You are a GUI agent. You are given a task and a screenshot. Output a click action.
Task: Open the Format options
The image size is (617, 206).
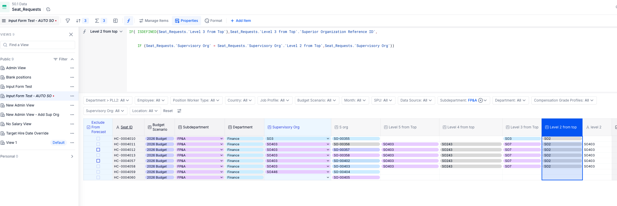pos(213,21)
